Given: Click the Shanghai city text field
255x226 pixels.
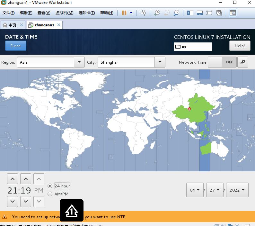Looking at the screenshot, I should [126, 62].
